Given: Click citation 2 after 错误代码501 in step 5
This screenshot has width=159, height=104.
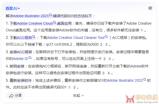Looking at the screenshot, I should [74, 87].
